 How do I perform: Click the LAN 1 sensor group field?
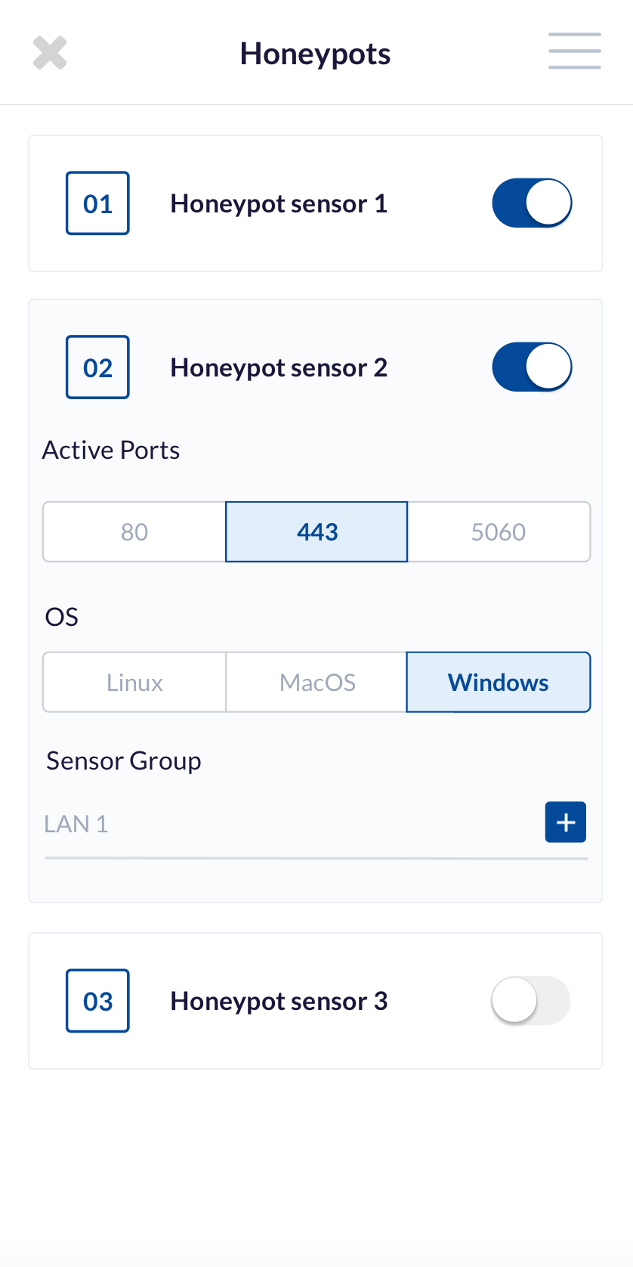291,823
